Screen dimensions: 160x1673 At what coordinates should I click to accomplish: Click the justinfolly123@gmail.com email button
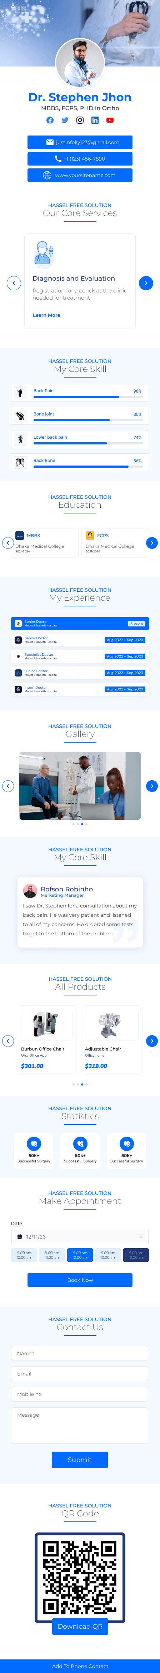point(80,142)
